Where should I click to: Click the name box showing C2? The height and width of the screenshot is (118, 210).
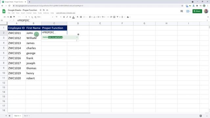(5, 20)
